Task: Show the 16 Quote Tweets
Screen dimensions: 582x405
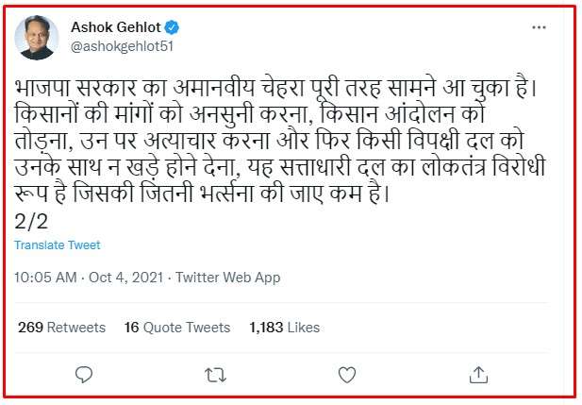Action: [x=177, y=328]
